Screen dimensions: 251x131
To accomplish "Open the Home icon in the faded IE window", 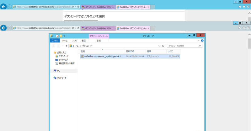I will [x=240, y=28].
